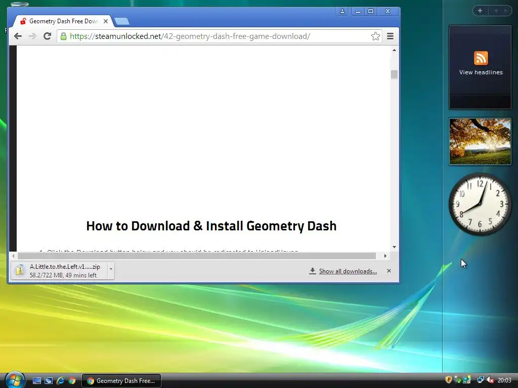This screenshot has width=518, height=388.
Task: Open the Chrome user profile button
Action: (342, 11)
